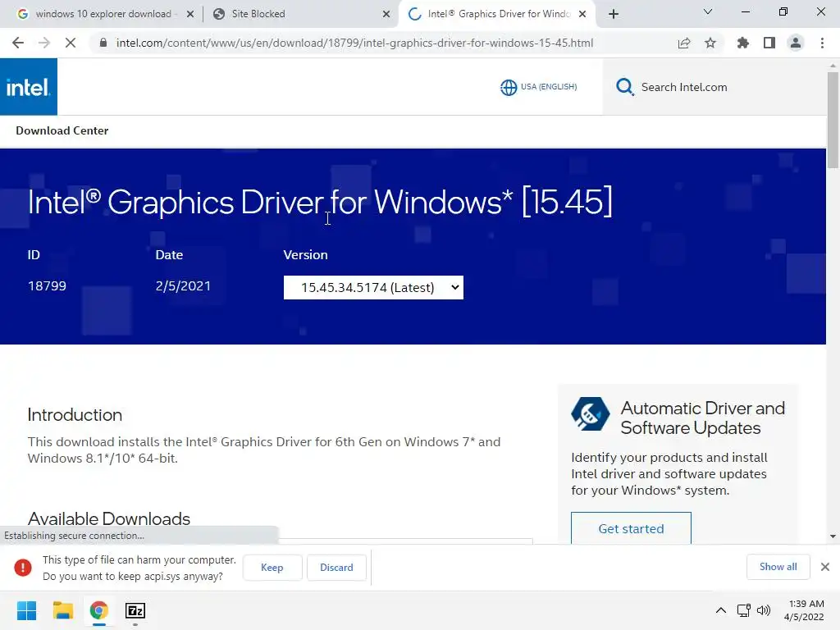The width and height of the screenshot is (840, 630).
Task: Open the version 15.45.34.5174 dropdown
Action: tap(373, 288)
